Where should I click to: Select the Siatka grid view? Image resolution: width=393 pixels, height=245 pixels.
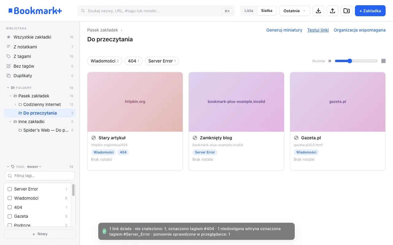click(x=267, y=11)
